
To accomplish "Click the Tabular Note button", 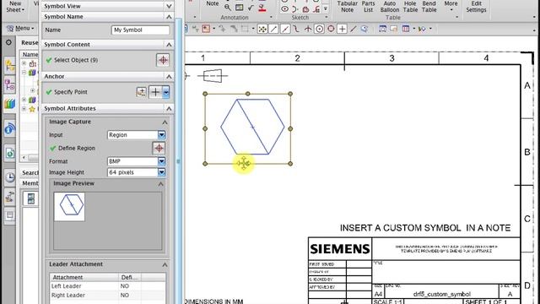I will click(347, 7).
